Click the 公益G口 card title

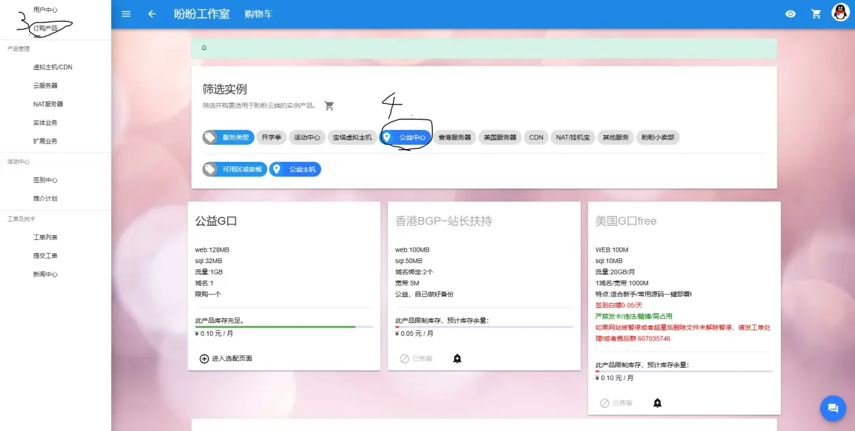coord(216,221)
